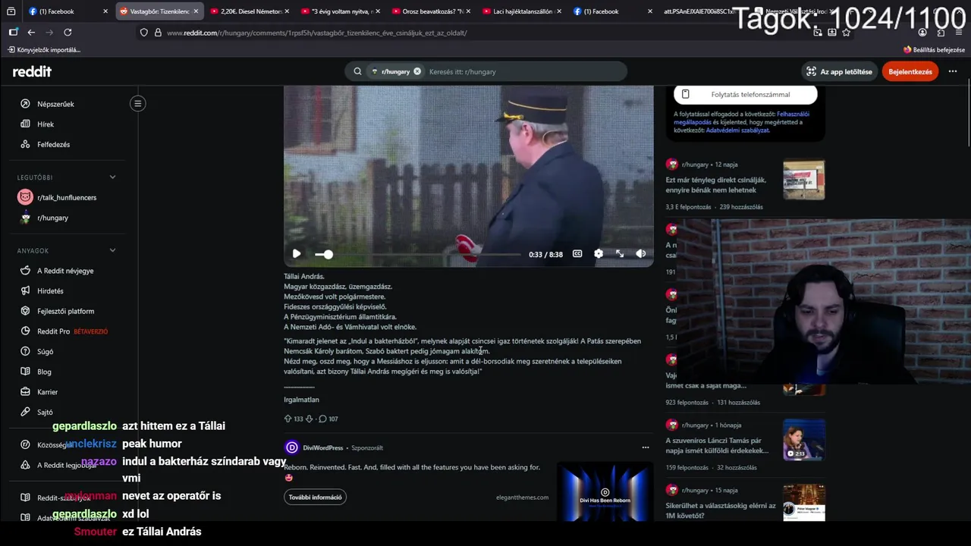The width and height of the screenshot is (971, 546).
Task: Play the video
Action: [x=297, y=254]
